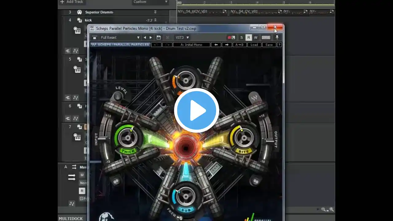Select the Superior Drummer track name
The width and height of the screenshot is (393, 221).
[x=99, y=12]
